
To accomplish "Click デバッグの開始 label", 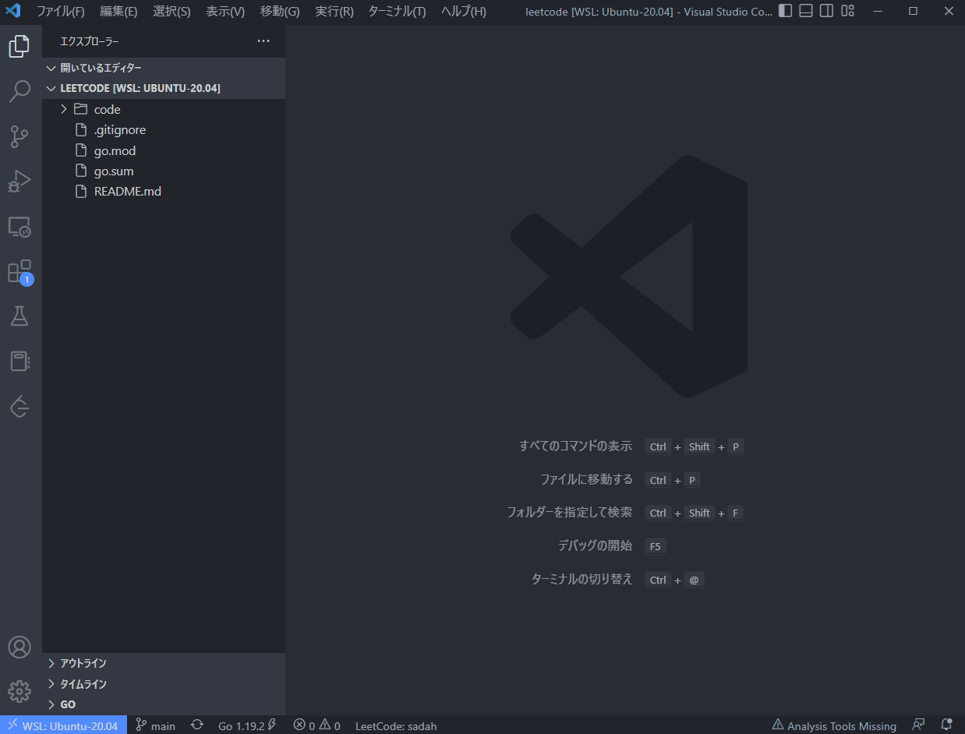I will 595,545.
